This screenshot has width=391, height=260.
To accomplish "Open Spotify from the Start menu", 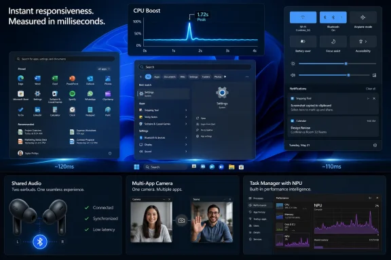I will 73,93.
